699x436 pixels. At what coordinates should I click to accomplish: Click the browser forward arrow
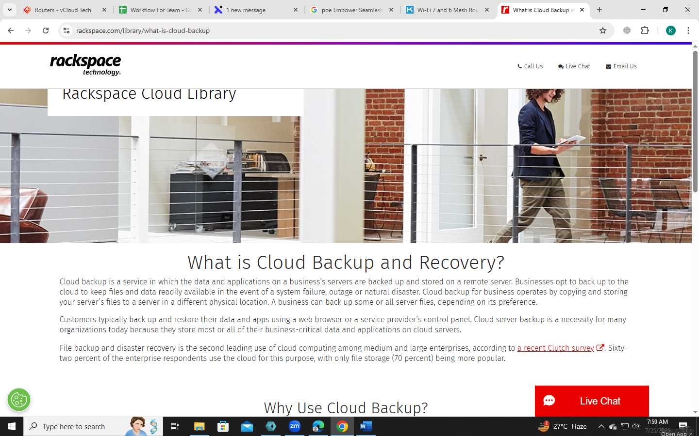(x=28, y=31)
